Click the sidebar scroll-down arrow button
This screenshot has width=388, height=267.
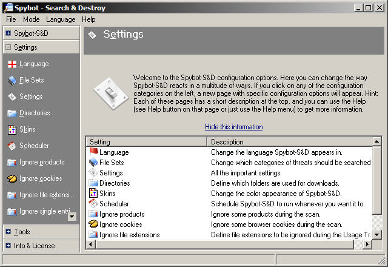coord(72,217)
